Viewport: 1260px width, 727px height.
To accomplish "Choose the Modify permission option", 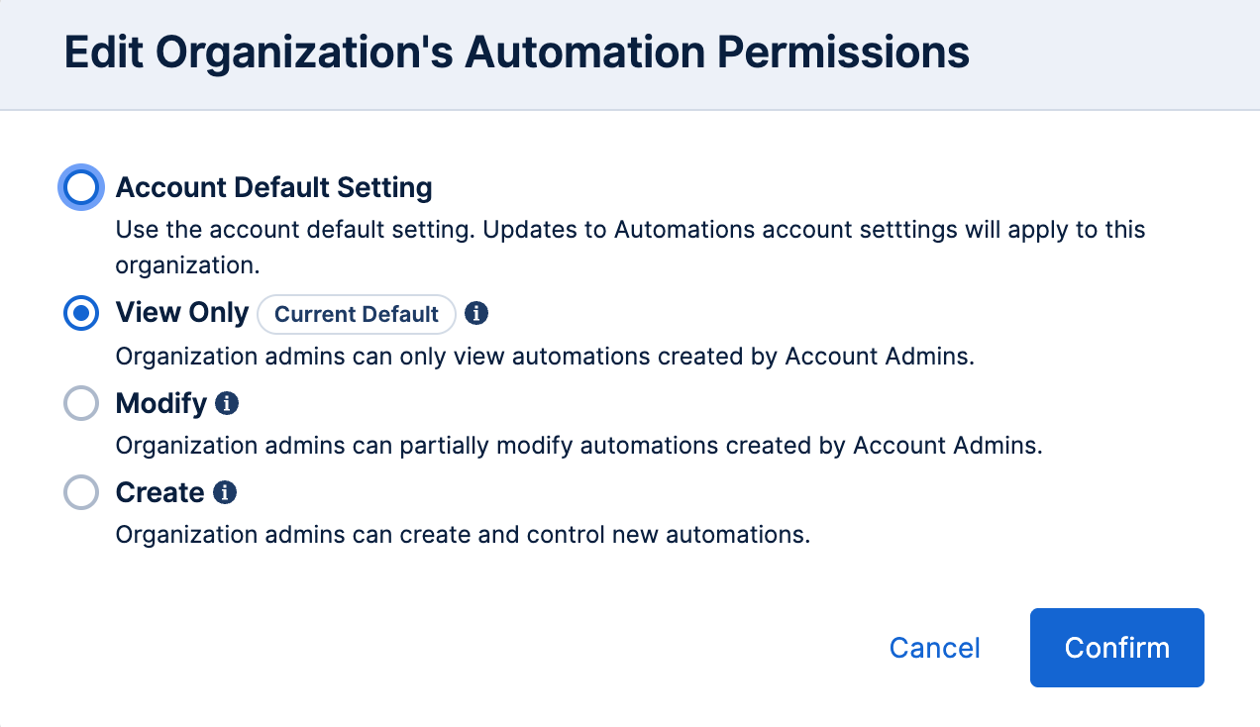I will [80, 403].
